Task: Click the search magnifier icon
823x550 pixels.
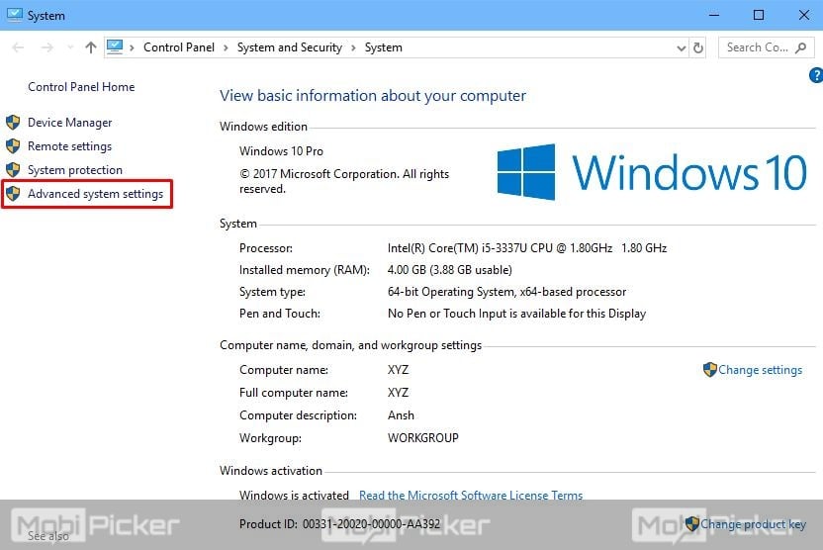Action: [801, 47]
